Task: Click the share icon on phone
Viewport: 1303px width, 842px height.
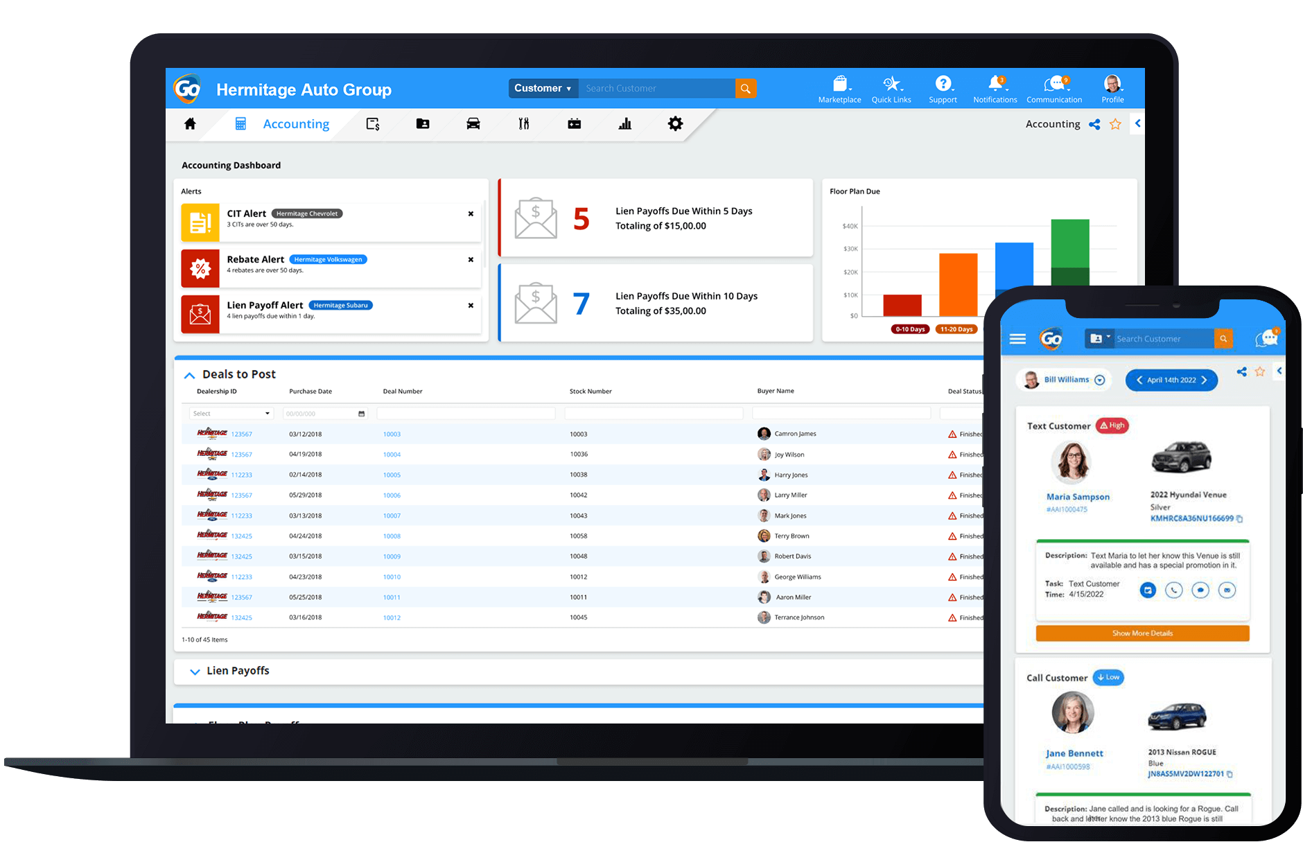Action: (1241, 372)
